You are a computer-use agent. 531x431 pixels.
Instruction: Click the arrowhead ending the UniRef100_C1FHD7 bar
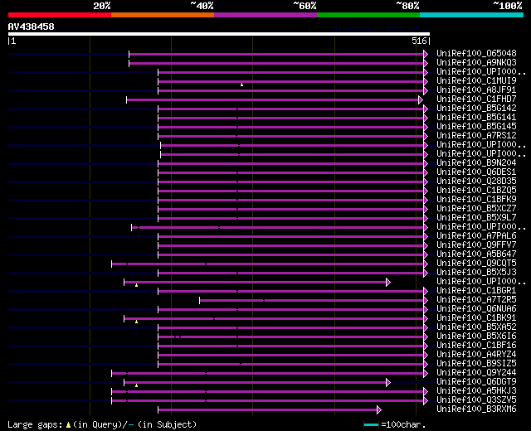pos(421,99)
